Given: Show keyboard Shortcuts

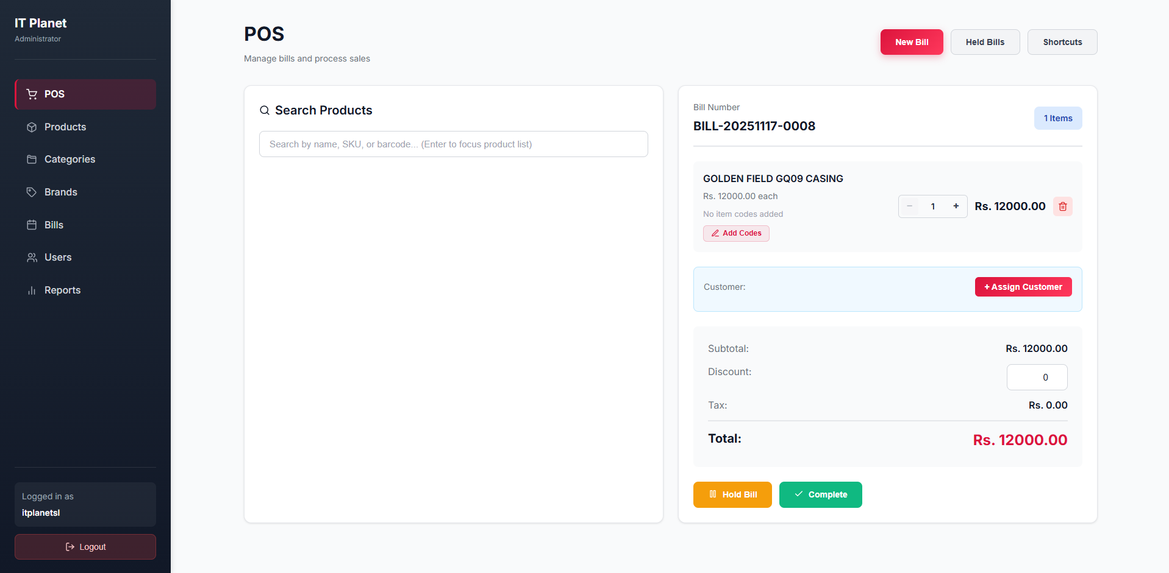Looking at the screenshot, I should click(1062, 42).
